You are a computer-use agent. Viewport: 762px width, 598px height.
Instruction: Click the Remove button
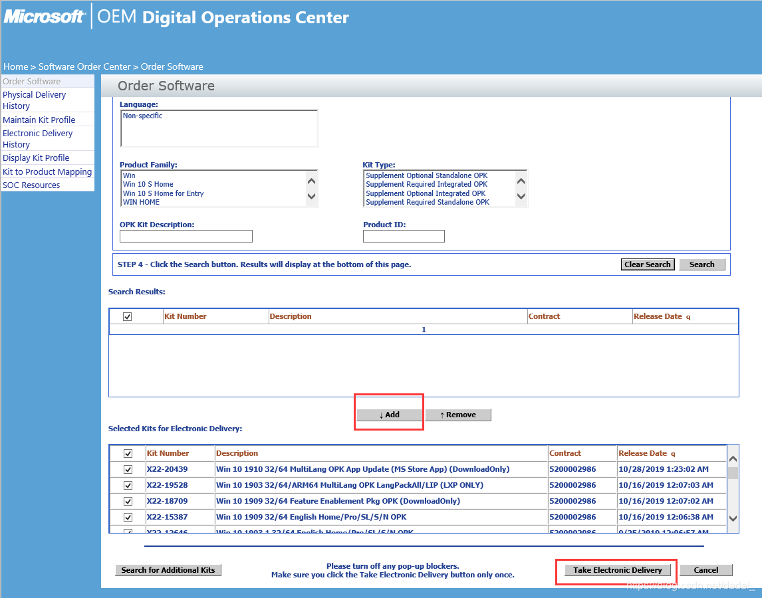(457, 415)
